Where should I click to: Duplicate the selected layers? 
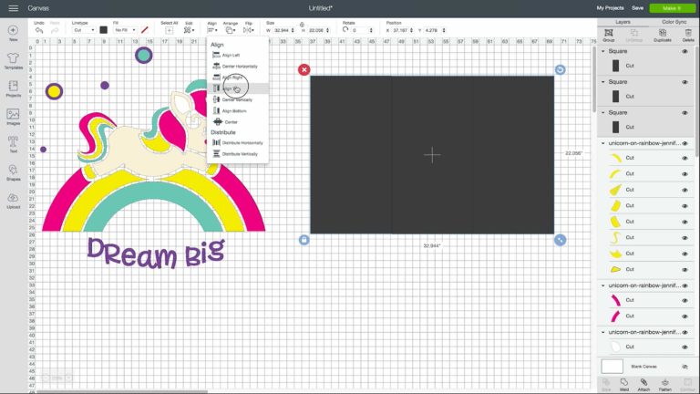[663, 36]
